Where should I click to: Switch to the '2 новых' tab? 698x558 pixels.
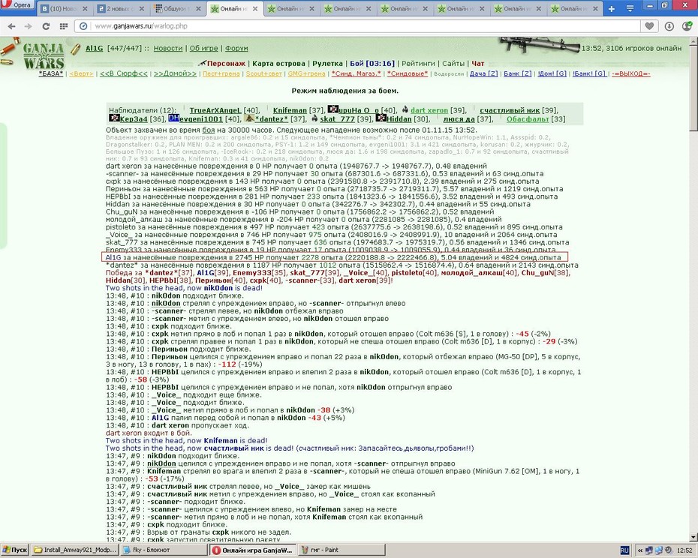point(121,8)
